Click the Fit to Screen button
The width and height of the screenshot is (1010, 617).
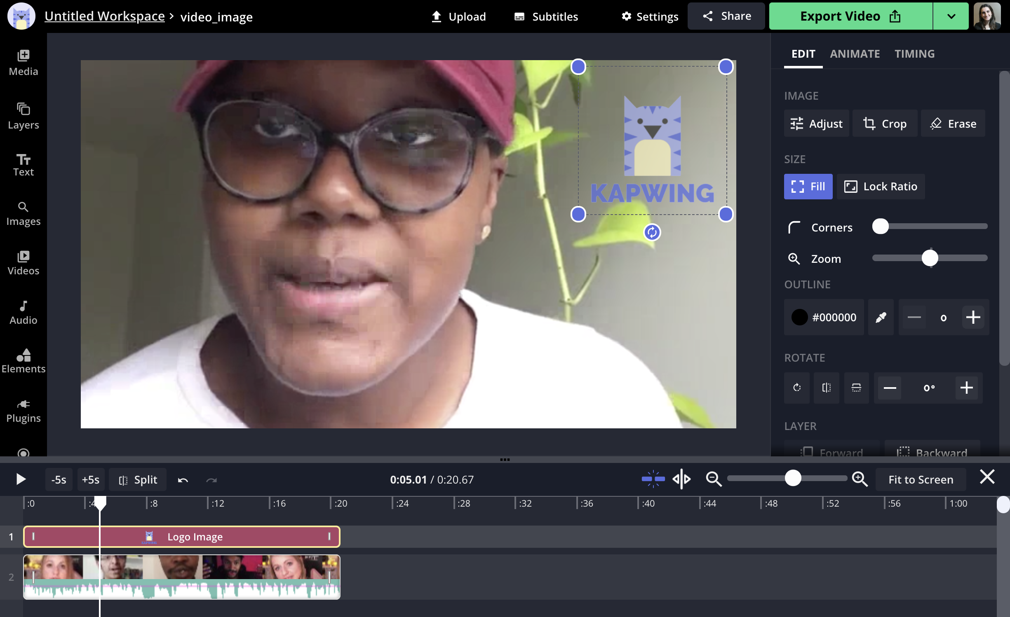coord(920,479)
